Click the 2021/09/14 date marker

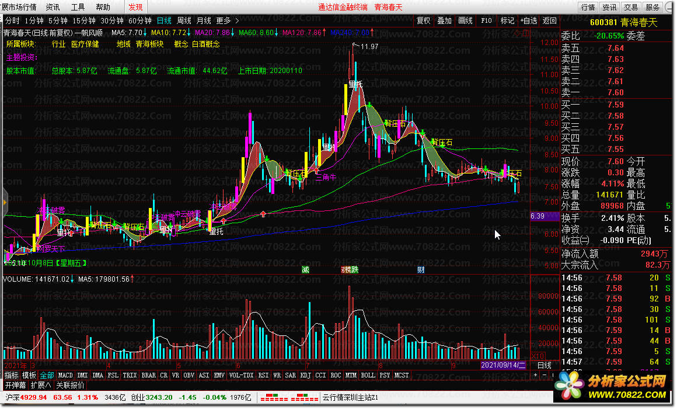(x=503, y=365)
